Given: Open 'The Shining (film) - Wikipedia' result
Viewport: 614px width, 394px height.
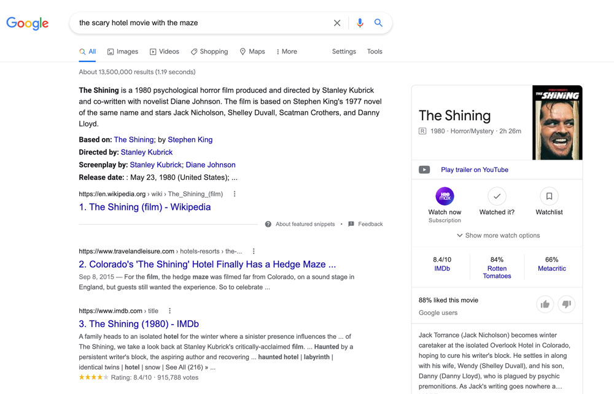Looking at the screenshot, I should click(x=144, y=207).
